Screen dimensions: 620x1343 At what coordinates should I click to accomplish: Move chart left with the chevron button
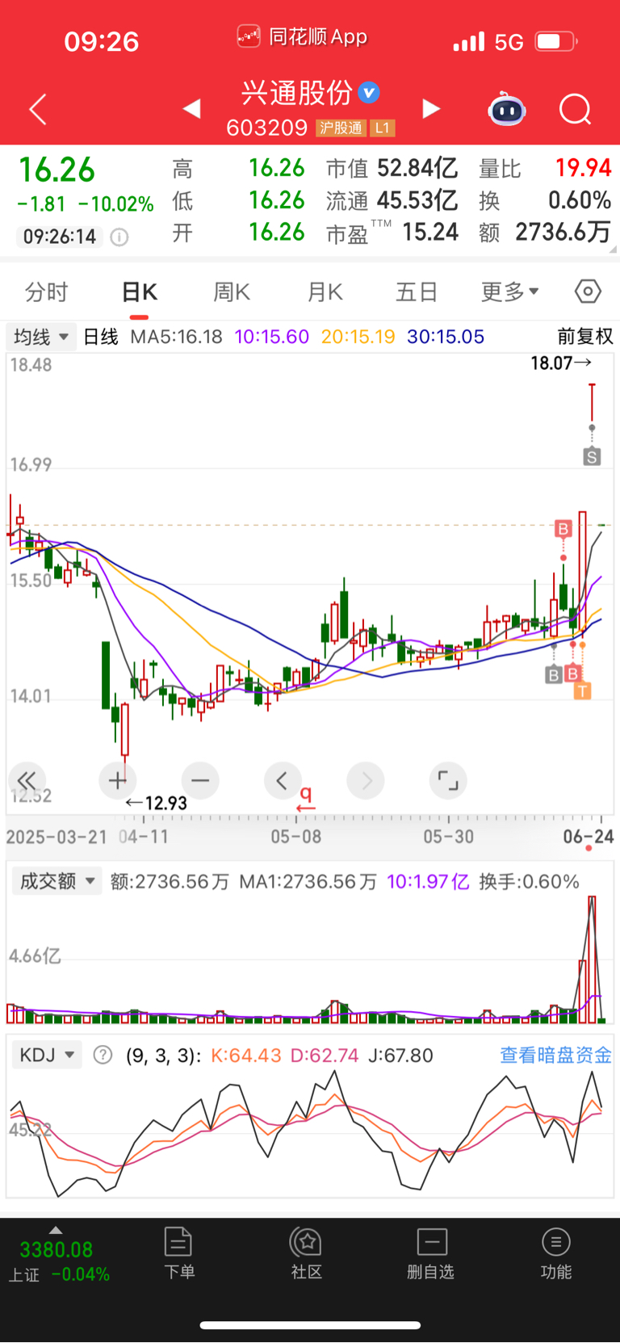click(x=283, y=780)
